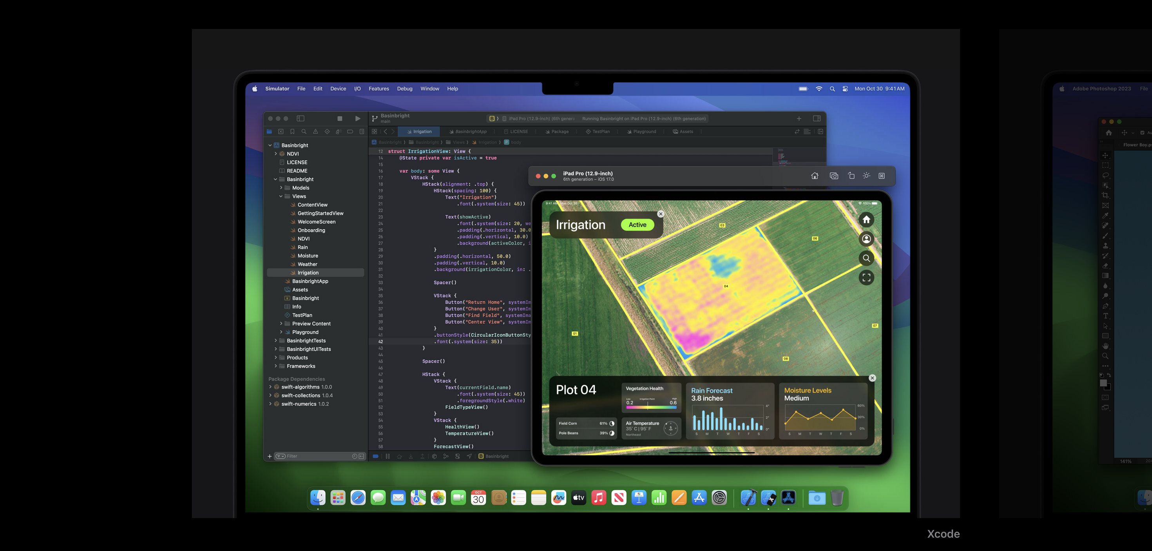Expand the BasinbrightTests group
This screenshot has height=551, width=1152.
point(275,341)
